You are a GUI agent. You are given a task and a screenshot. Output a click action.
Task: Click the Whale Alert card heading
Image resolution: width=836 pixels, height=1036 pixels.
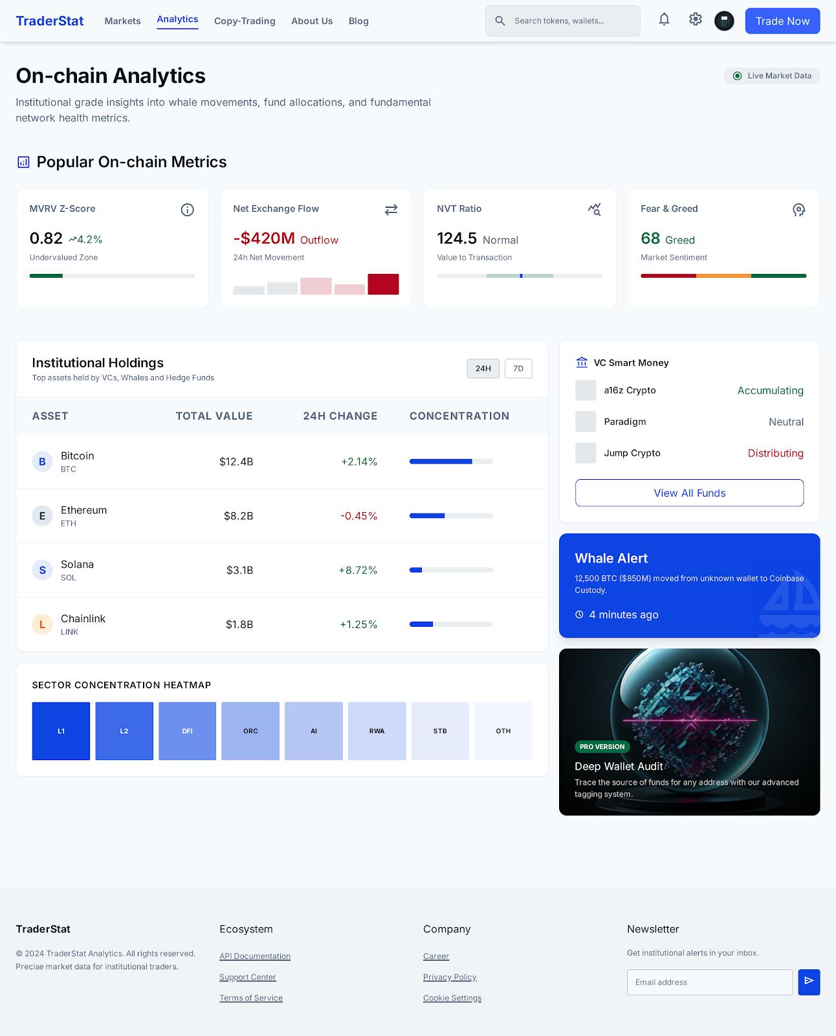(611, 558)
